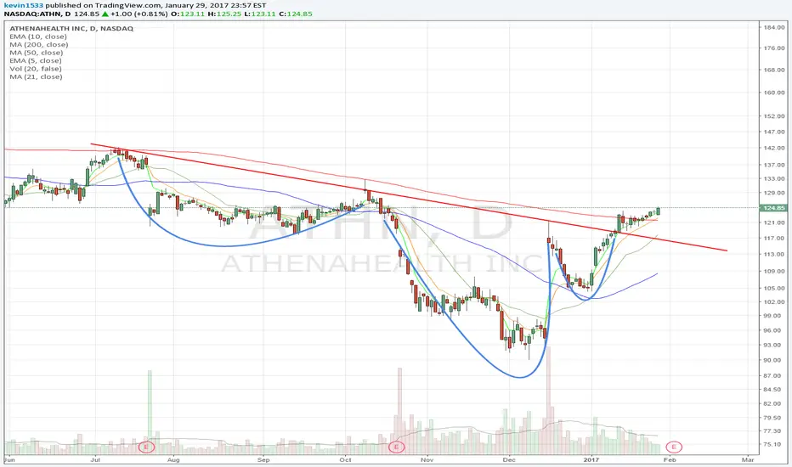The image size is (792, 467).
Task: Click the 105.00 price axis label
Action: click(x=774, y=289)
